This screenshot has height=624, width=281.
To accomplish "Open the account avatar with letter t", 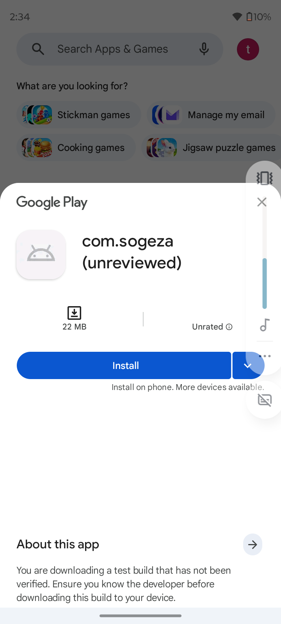I will tap(248, 49).
